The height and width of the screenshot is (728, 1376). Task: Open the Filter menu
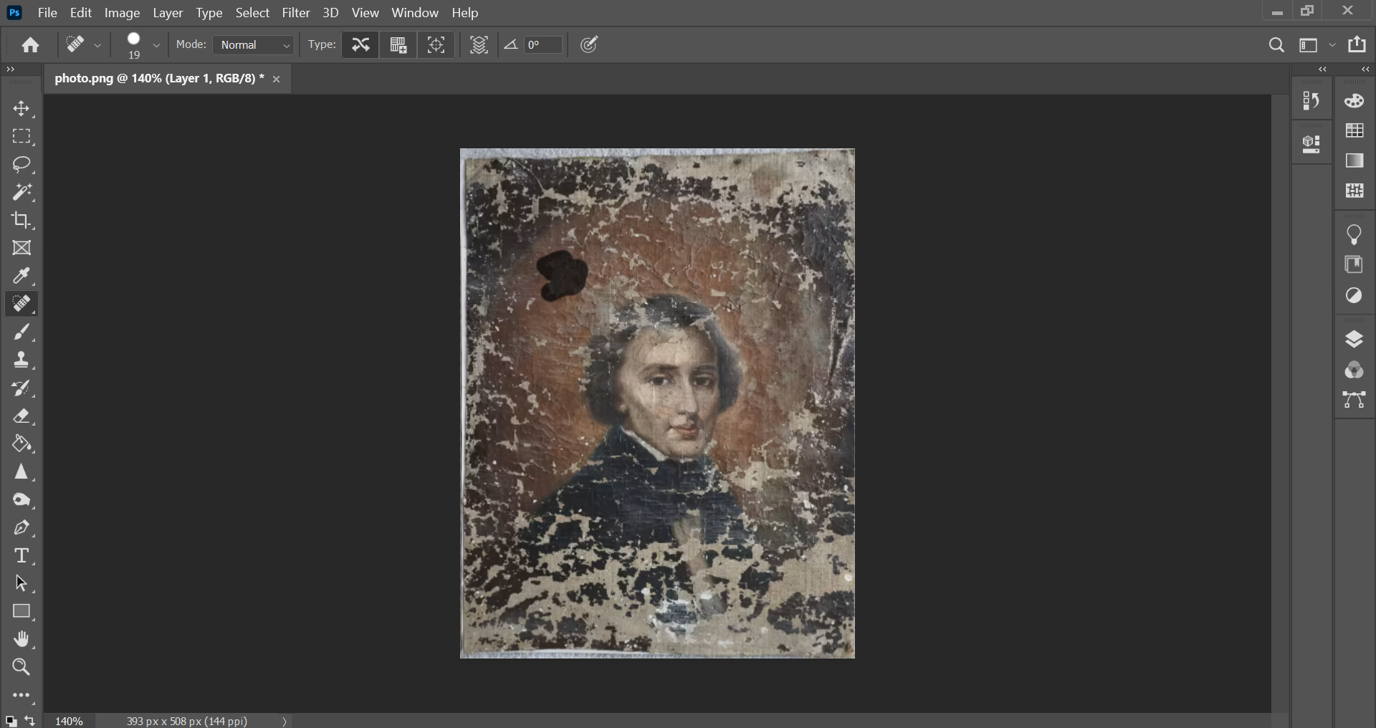tap(296, 13)
